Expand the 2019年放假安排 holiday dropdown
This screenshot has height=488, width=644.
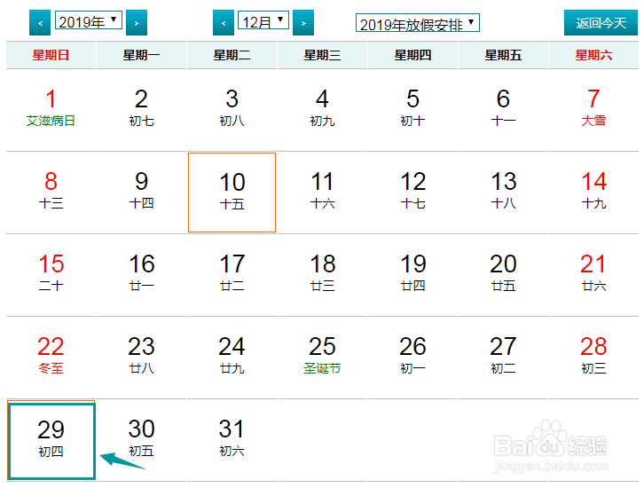click(417, 23)
